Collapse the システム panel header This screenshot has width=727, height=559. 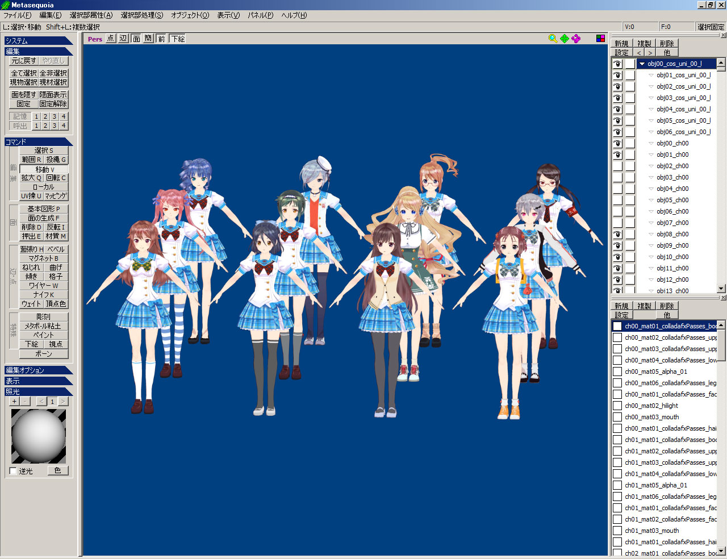click(39, 41)
